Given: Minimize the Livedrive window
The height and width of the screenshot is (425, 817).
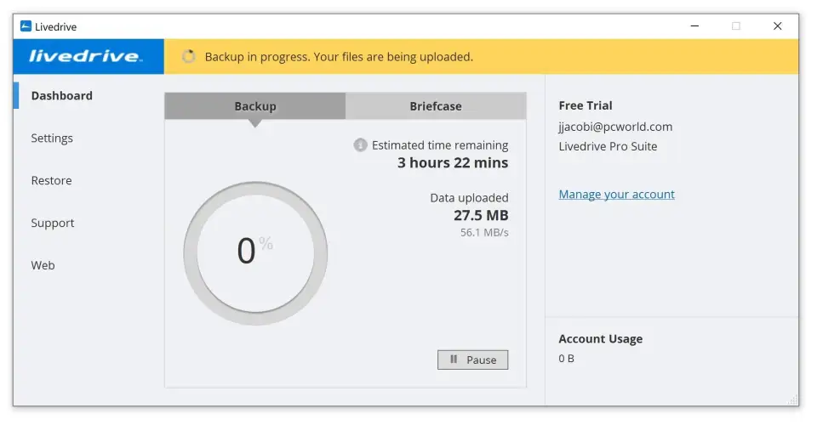Looking at the screenshot, I should point(695,26).
